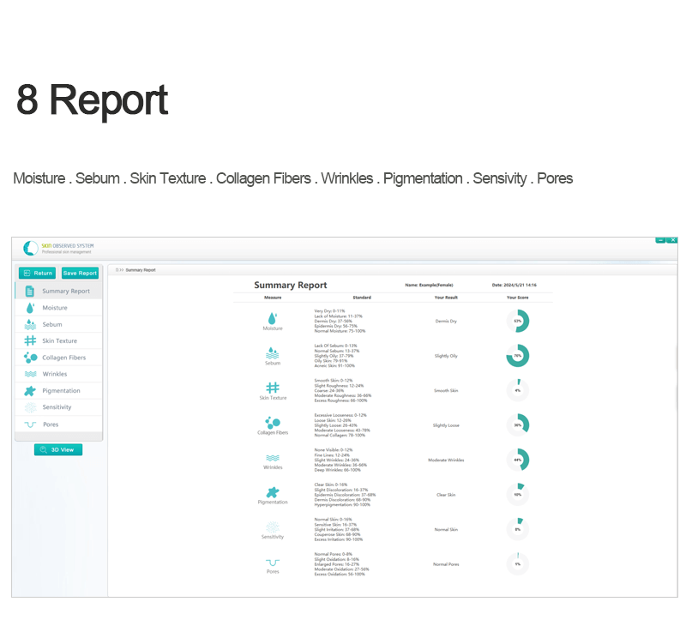Select Pores in the sidebar
The image size is (686, 620).
pyautogui.click(x=51, y=424)
